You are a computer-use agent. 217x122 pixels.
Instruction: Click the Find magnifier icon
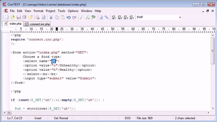click(82, 17)
